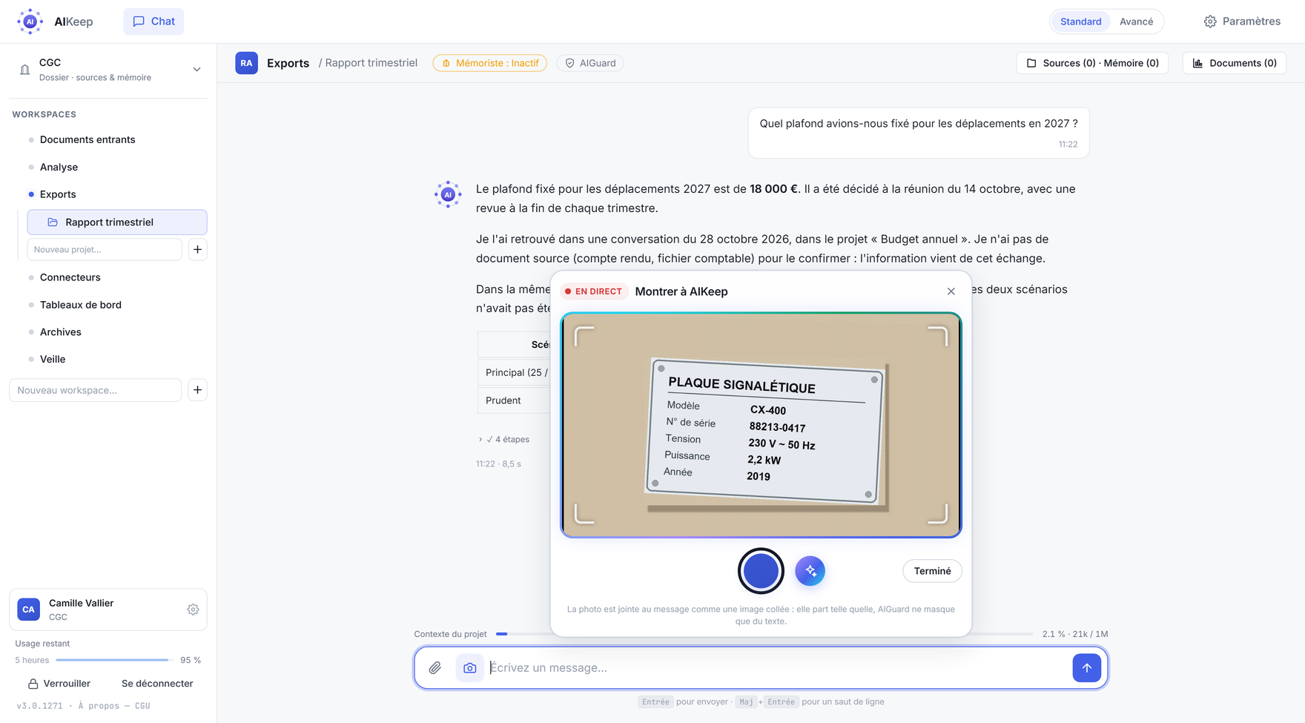The height and width of the screenshot is (723, 1305).
Task: Click the message text input field
Action: 778,668
